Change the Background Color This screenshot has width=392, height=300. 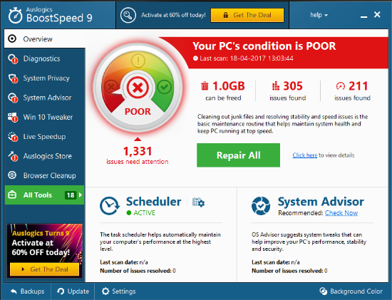click(x=351, y=291)
